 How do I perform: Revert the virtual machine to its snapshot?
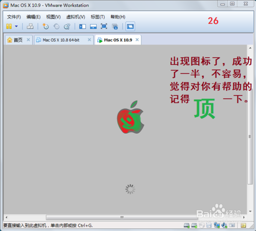(x=56, y=26)
